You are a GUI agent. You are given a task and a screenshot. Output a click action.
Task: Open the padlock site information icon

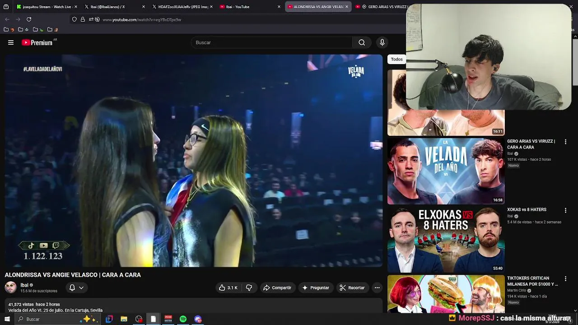pos(83,19)
